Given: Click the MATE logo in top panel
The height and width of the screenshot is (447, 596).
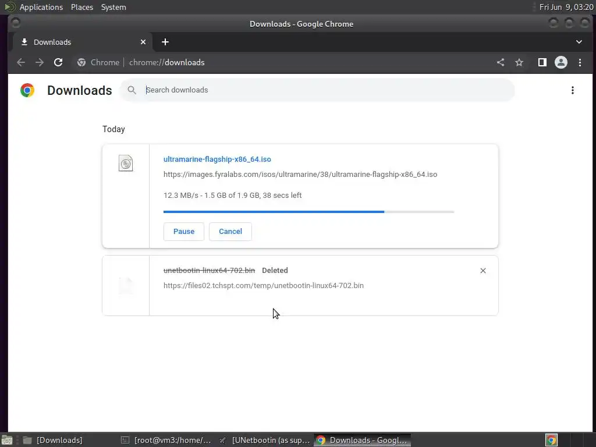Looking at the screenshot, I should coord(9,7).
